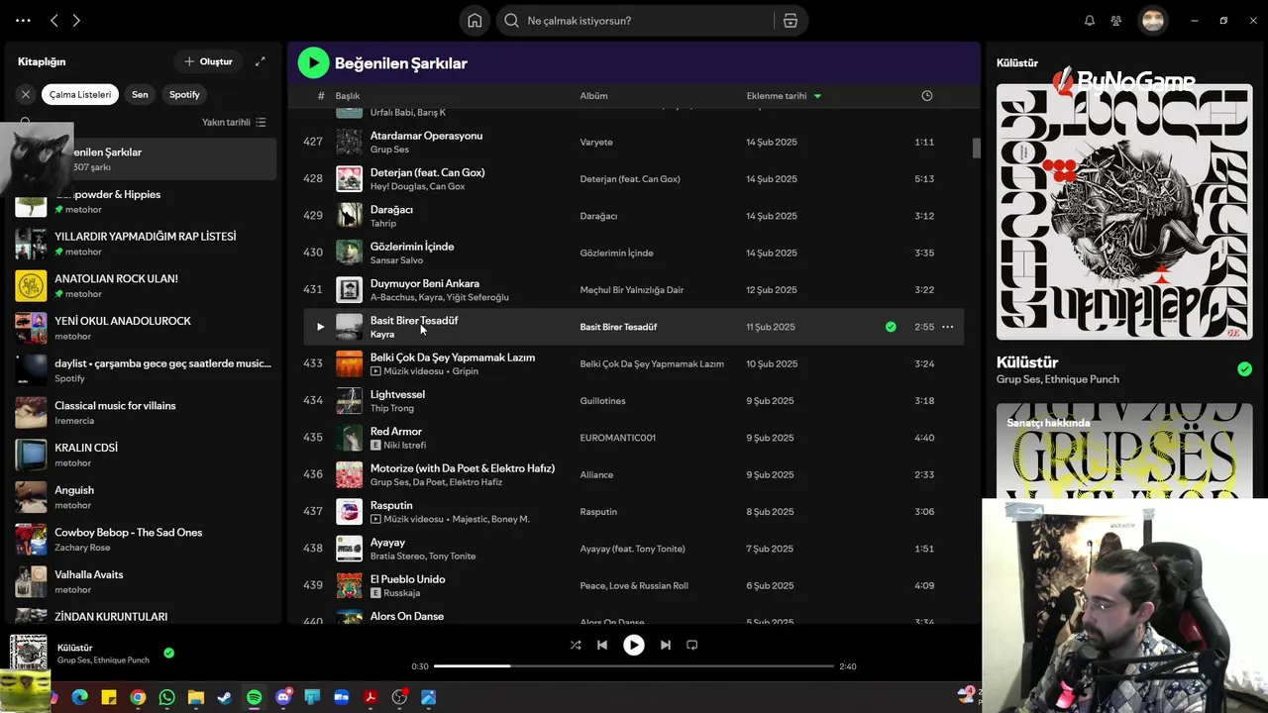Open the browse icon in search bar
Screen dimensions: 1268x713
coord(791,21)
